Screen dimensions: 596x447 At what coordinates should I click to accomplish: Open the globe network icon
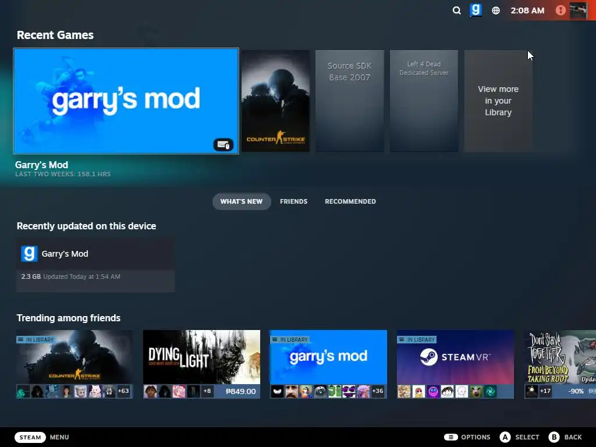(496, 10)
